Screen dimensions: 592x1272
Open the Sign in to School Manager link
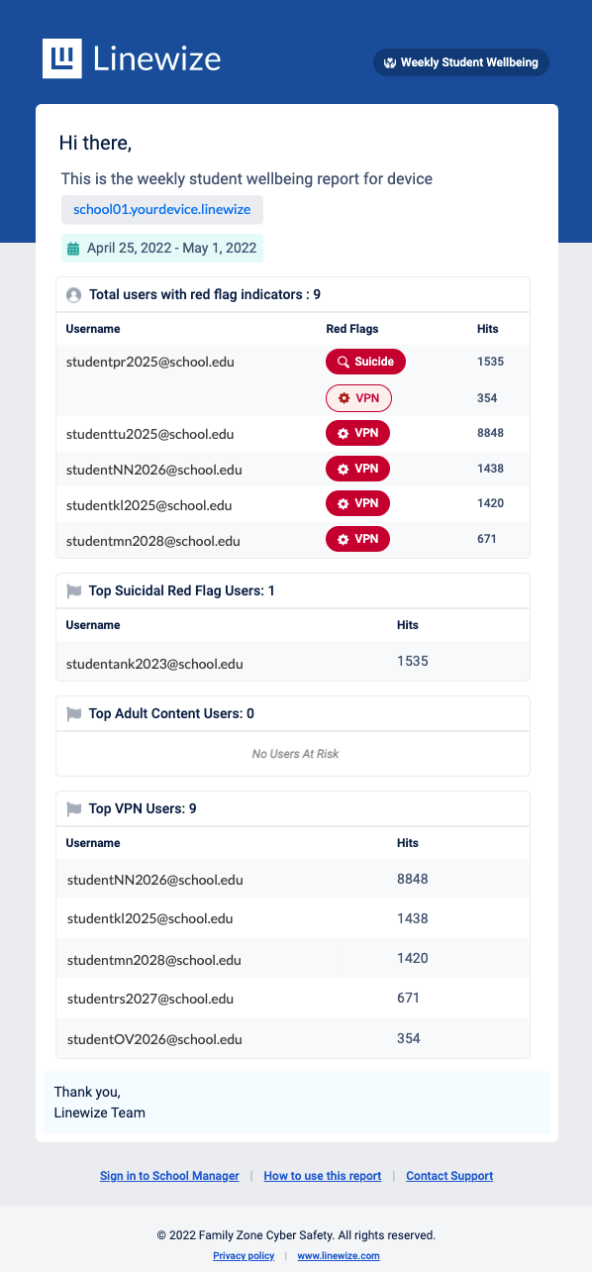pos(169,1176)
